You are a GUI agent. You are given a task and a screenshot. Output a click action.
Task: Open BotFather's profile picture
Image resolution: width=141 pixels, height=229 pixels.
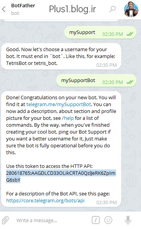(x=131, y=9)
